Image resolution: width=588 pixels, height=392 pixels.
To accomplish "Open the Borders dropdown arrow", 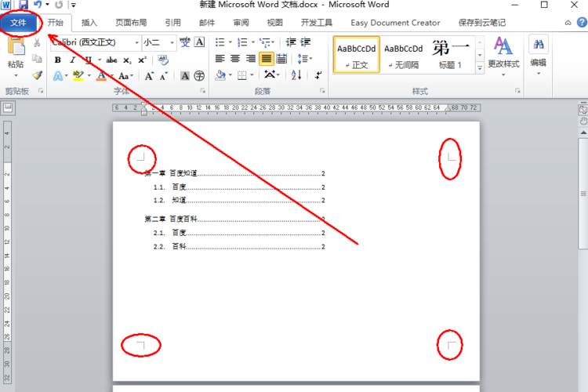I will [252, 75].
